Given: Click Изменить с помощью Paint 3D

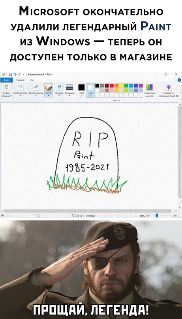Looking at the screenshot, I should click(x=169, y=90).
